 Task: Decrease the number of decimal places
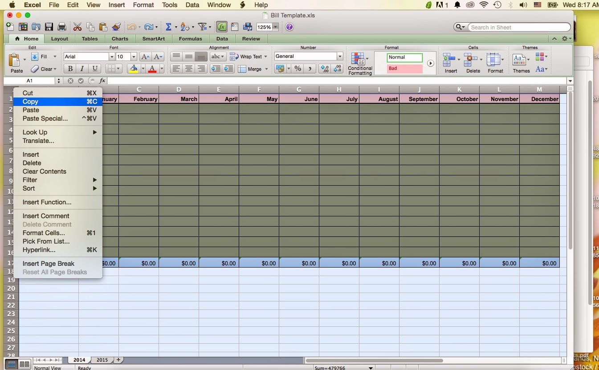tap(338, 69)
